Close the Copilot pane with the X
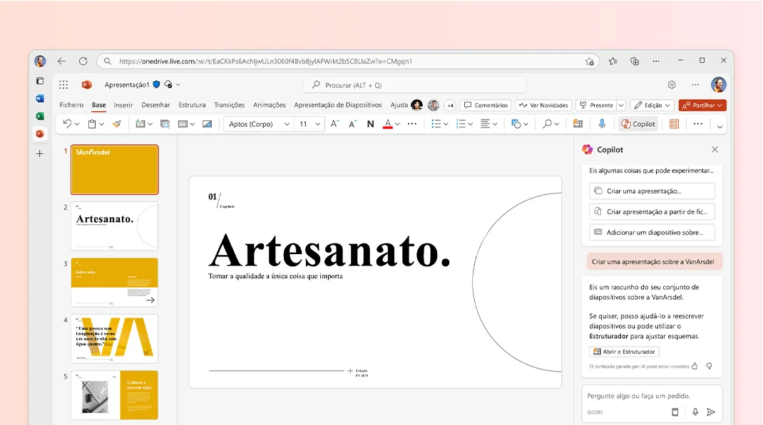 (x=715, y=149)
